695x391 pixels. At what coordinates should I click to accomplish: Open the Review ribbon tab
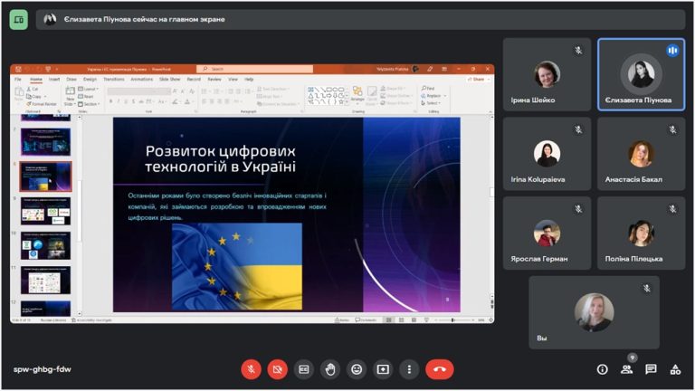tap(214, 80)
